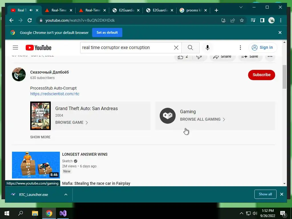Switch to the first E2Guardian tab

[127, 10]
